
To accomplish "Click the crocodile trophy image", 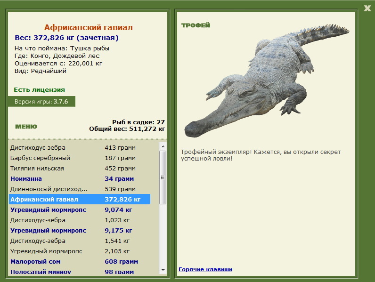I will 267,80.
